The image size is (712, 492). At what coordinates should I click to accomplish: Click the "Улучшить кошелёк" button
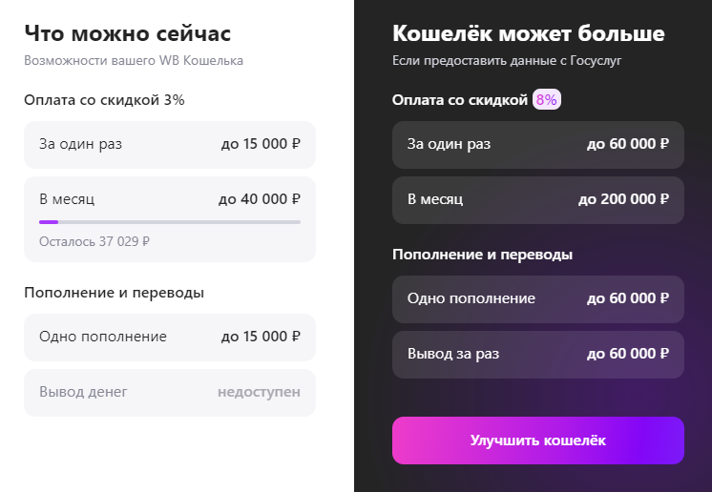537,441
